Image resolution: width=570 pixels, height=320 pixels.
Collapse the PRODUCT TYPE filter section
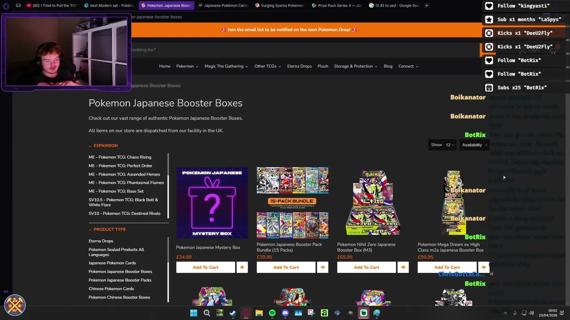107,229
